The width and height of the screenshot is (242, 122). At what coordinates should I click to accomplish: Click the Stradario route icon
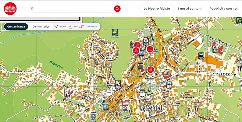pyautogui.click(x=81, y=27)
